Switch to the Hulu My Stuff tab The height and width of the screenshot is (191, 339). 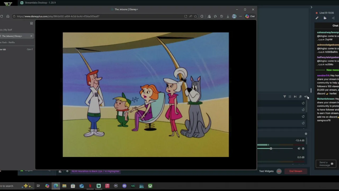[x=17, y=30]
